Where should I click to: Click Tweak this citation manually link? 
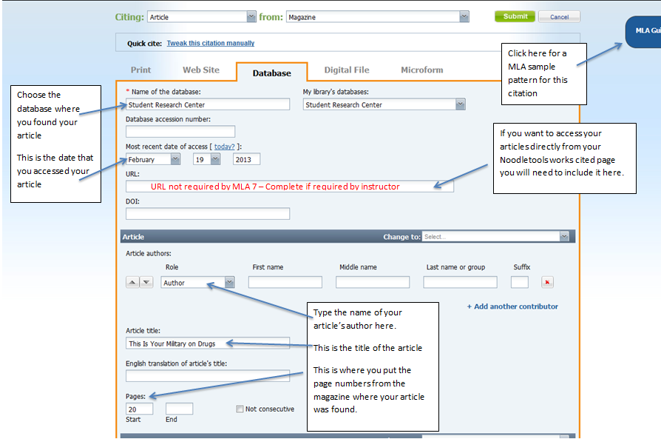coord(210,44)
